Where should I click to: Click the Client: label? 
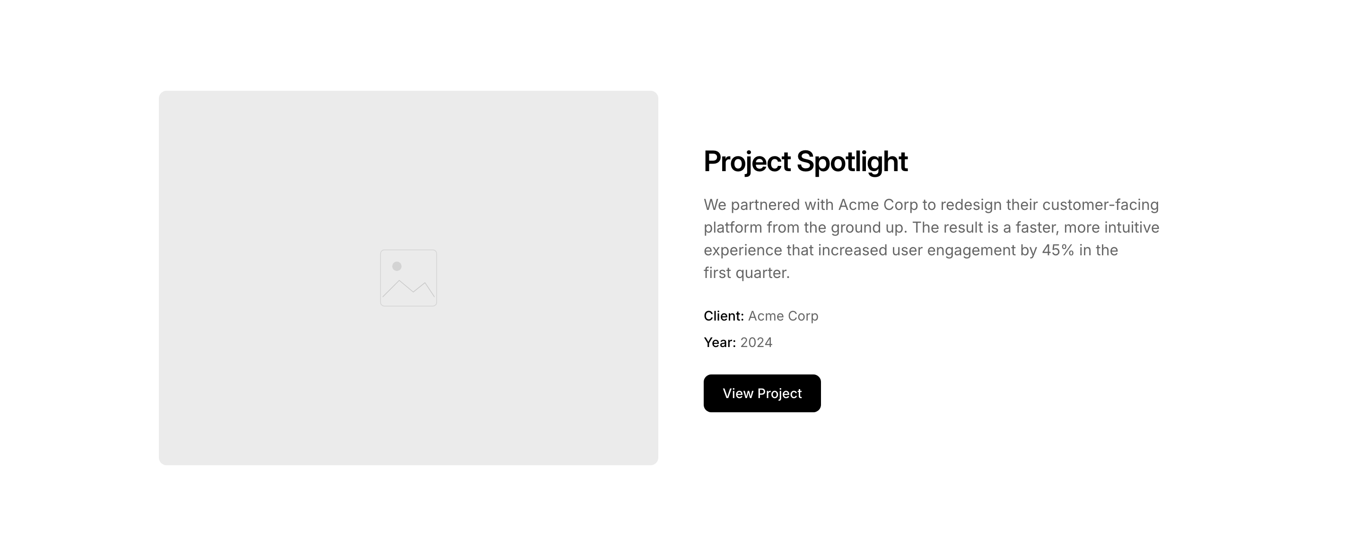coord(723,316)
